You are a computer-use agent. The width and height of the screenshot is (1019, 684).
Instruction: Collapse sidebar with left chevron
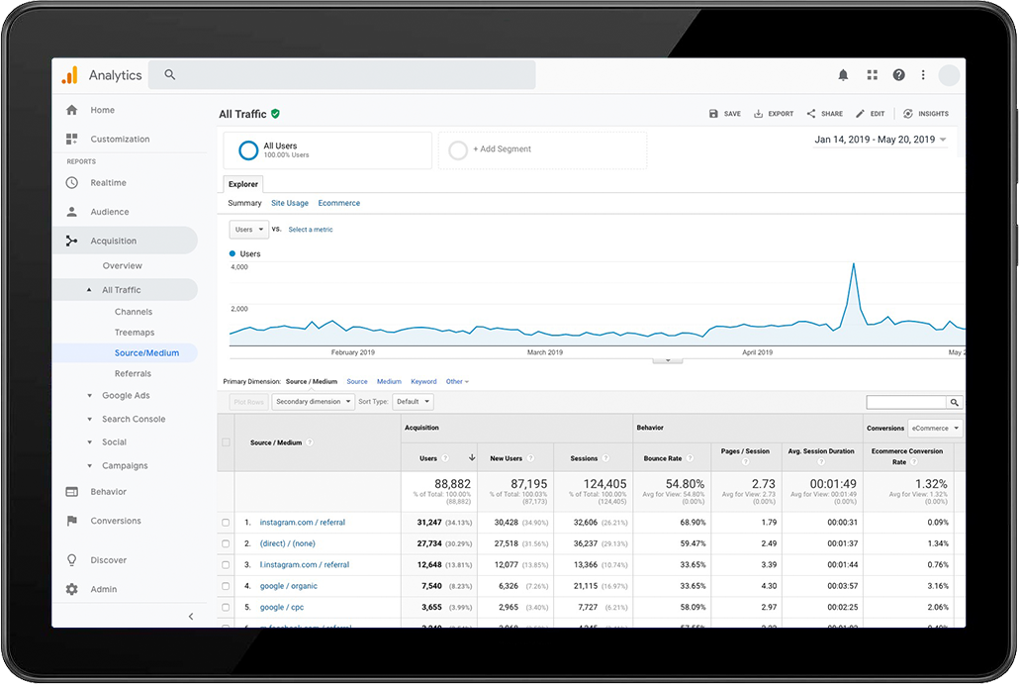(190, 617)
